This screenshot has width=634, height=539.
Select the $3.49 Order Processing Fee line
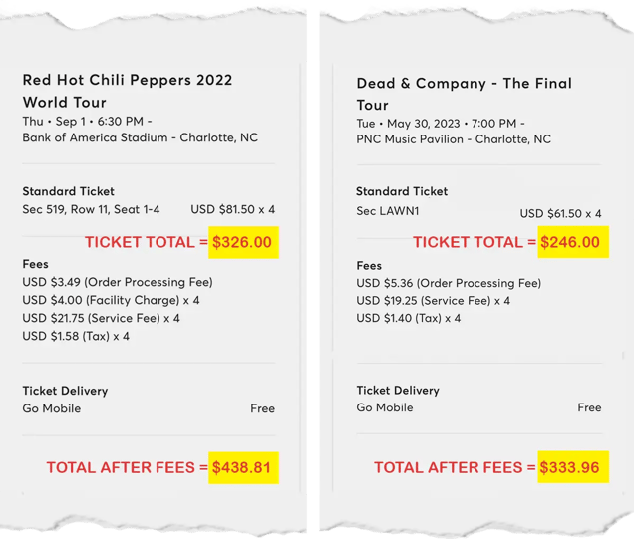pyautogui.click(x=118, y=282)
